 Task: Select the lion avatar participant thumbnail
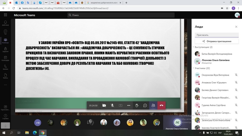(64, 123)
